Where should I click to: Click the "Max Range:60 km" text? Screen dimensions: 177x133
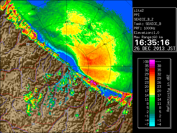148,37
